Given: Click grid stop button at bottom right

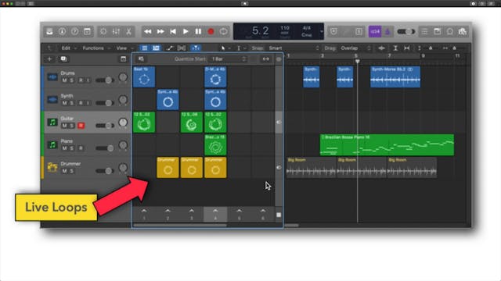Looking at the screenshot, I should 279,215.
